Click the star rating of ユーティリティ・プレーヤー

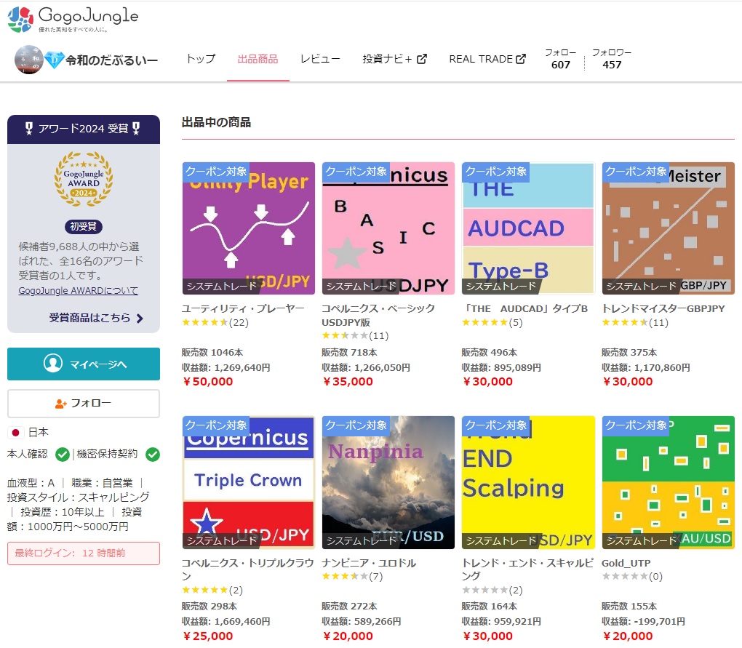(x=205, y=323)
